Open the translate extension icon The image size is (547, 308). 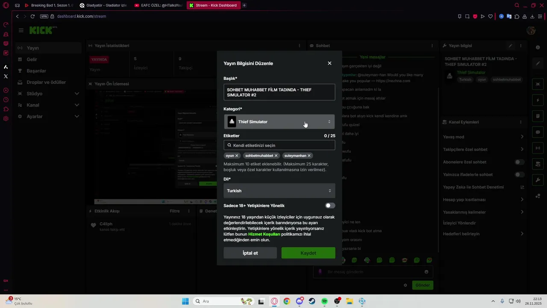(509, 16)
